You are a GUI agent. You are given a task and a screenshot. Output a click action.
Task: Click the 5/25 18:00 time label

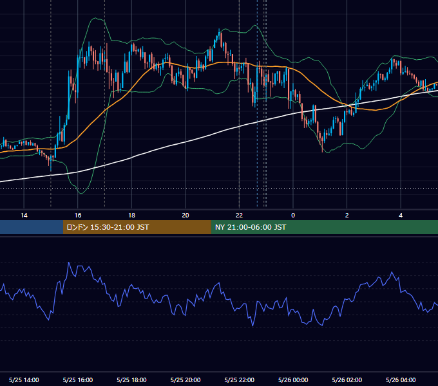pyautogui.click(x=131, y=380)
